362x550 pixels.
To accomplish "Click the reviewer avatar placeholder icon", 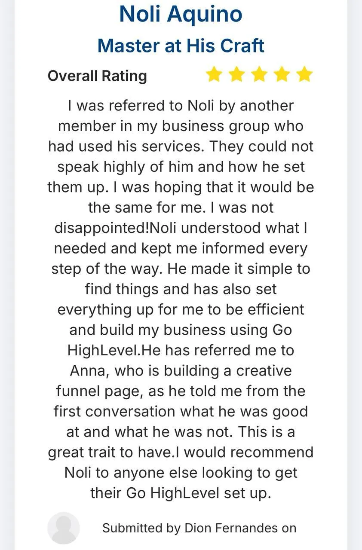I will click(64, 528).
